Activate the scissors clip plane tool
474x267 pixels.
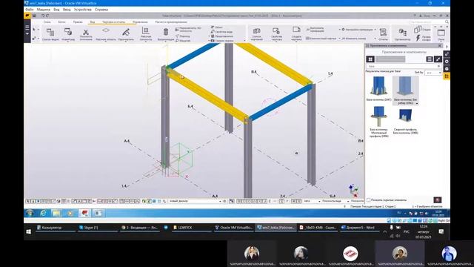pos(86,34)
